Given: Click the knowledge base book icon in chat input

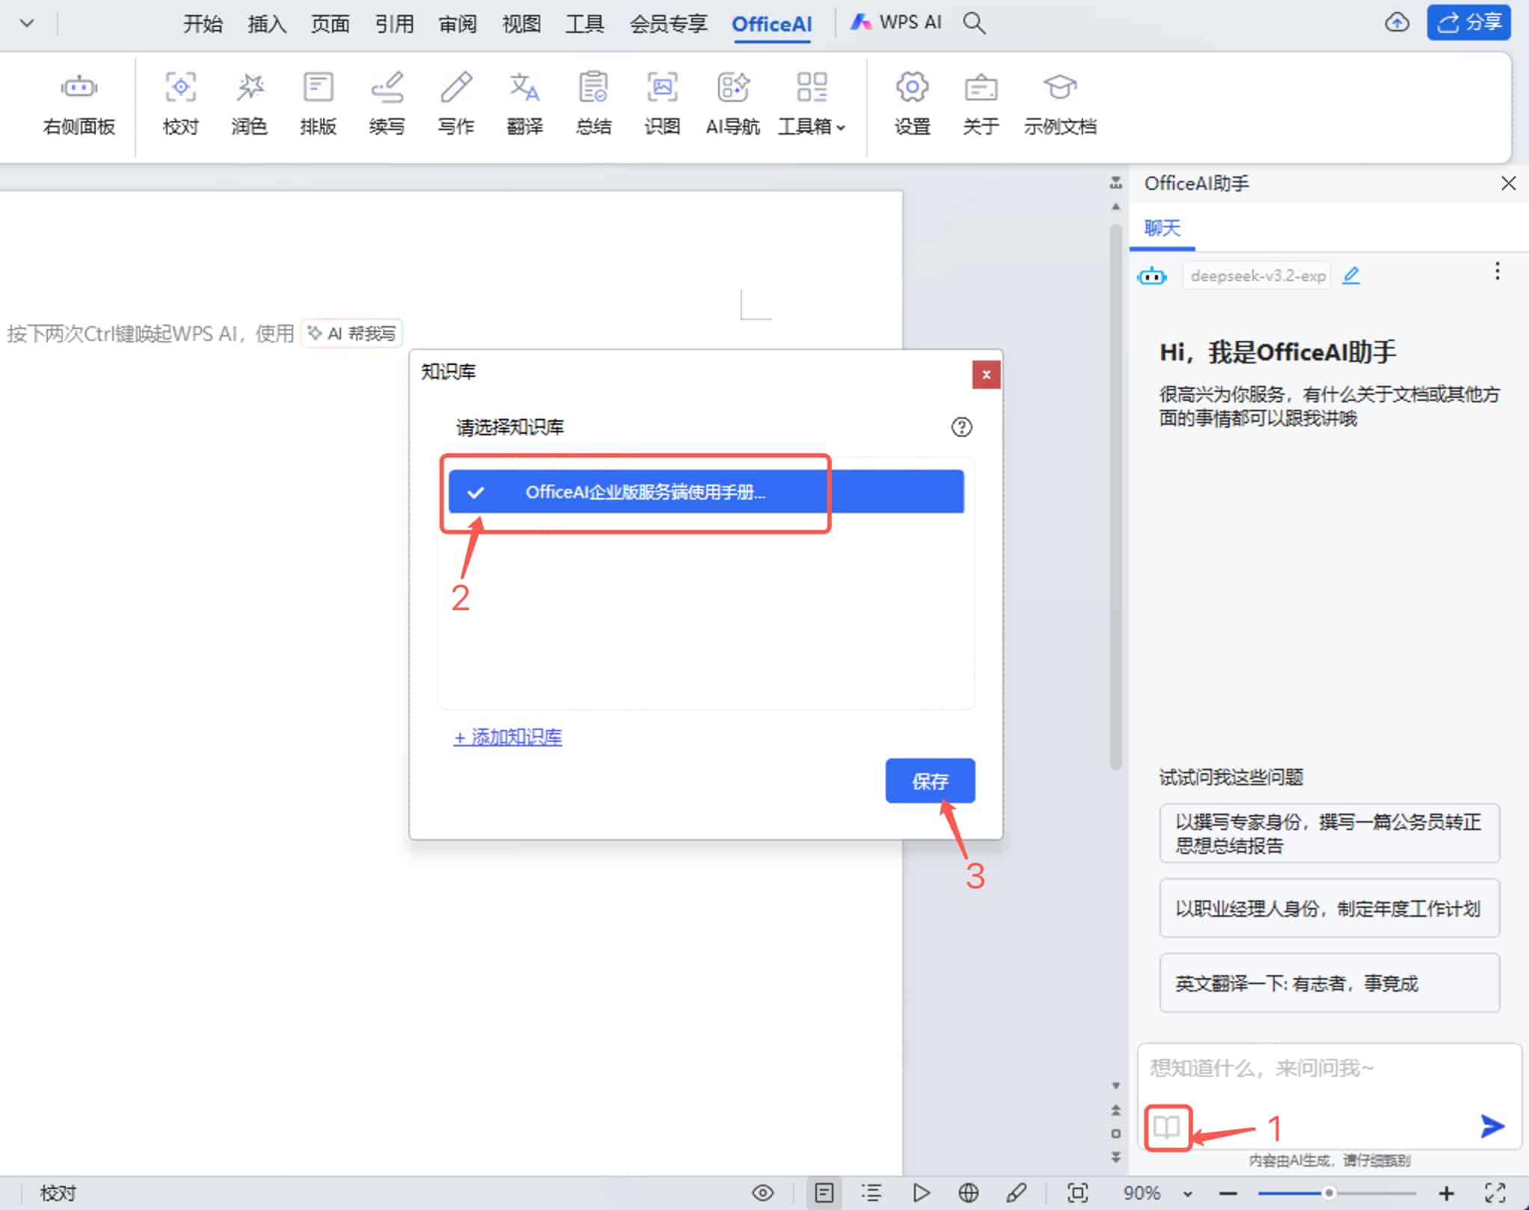Looking at the screenshot, I should (x=1167, y=1126).
